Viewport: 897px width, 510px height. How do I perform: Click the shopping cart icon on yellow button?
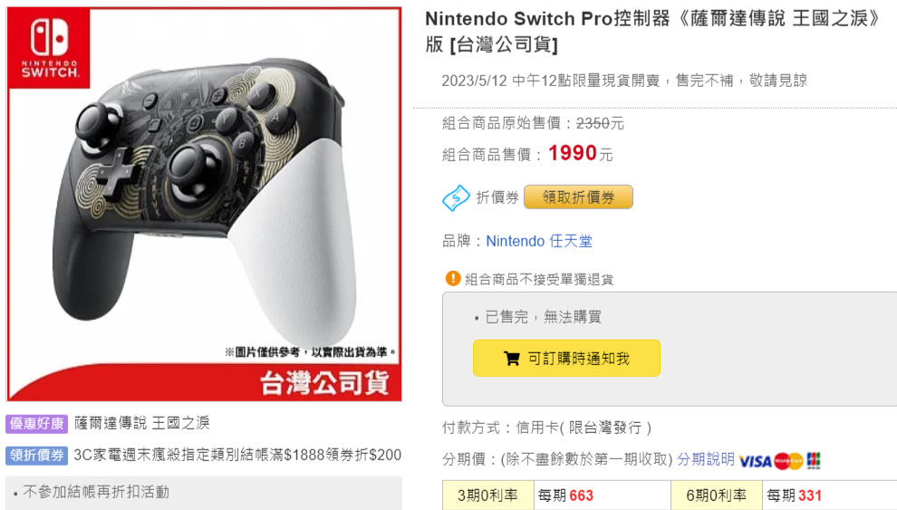coord(511,359)
